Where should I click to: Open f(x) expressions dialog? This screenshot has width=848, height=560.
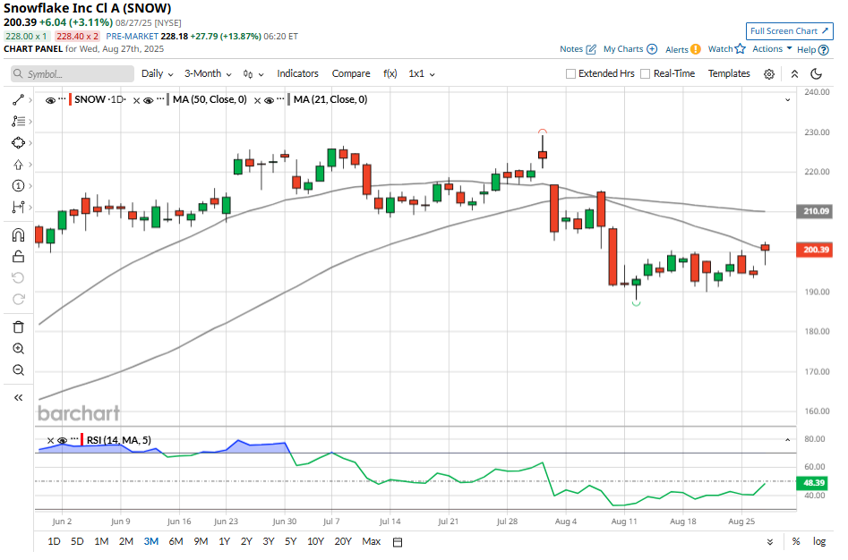coord(390,73)
